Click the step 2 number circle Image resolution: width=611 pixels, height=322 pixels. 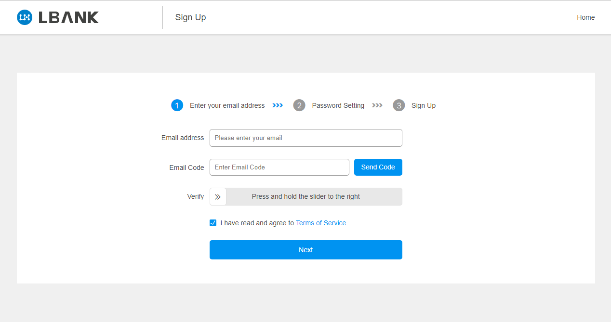(299, 105)
